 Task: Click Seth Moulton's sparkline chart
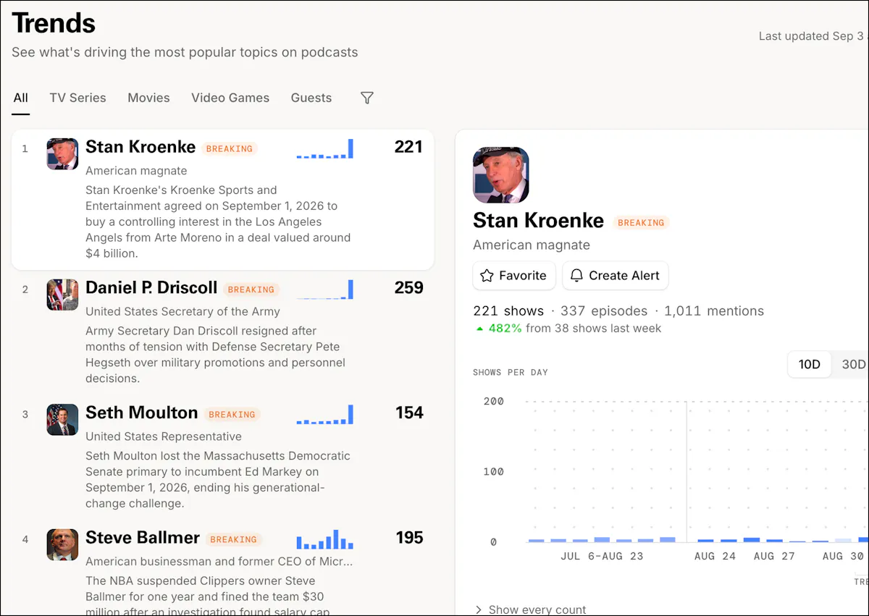[325, 414]
